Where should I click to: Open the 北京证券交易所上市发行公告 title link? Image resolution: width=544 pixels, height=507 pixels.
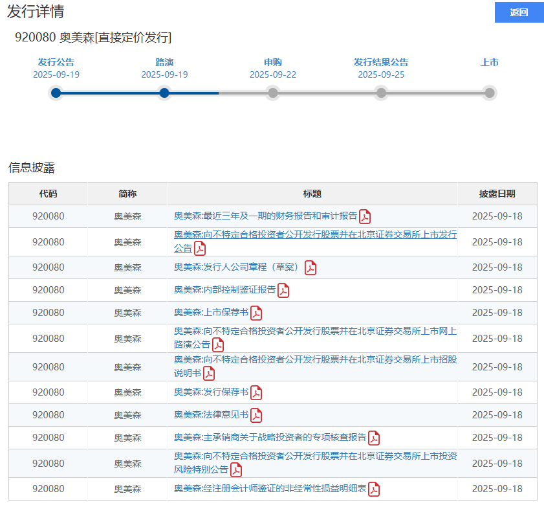pyautogui.click(x=316, y=242)
